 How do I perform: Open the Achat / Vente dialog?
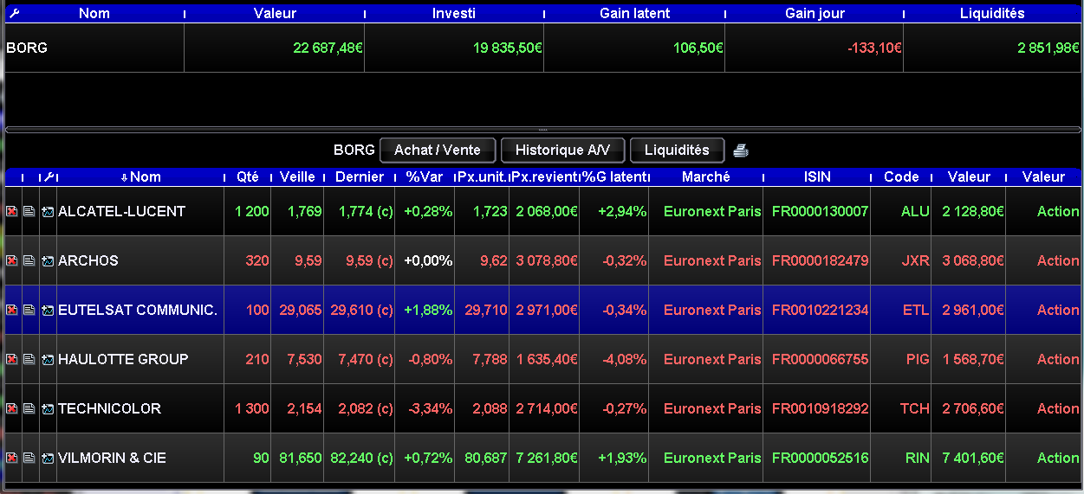pyautogui.click(x=437, y=150)
